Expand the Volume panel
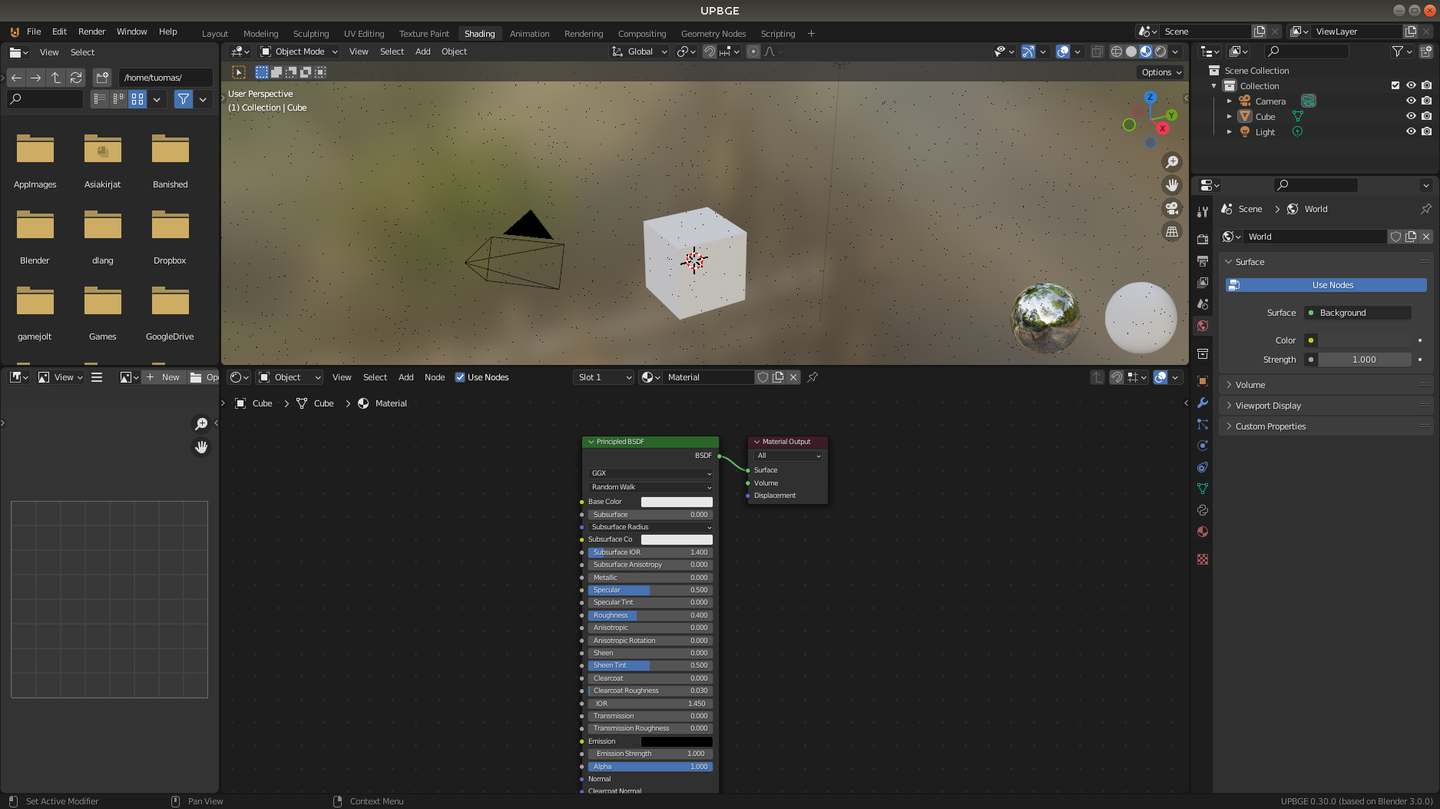Image resolution: width=1440 pixels, height=809 pixels. [1250, 385]
